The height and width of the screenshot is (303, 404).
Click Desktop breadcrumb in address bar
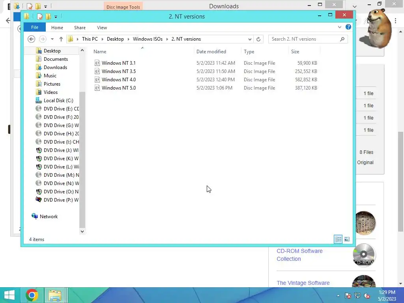pyautogui.click(x=115, y=39)
